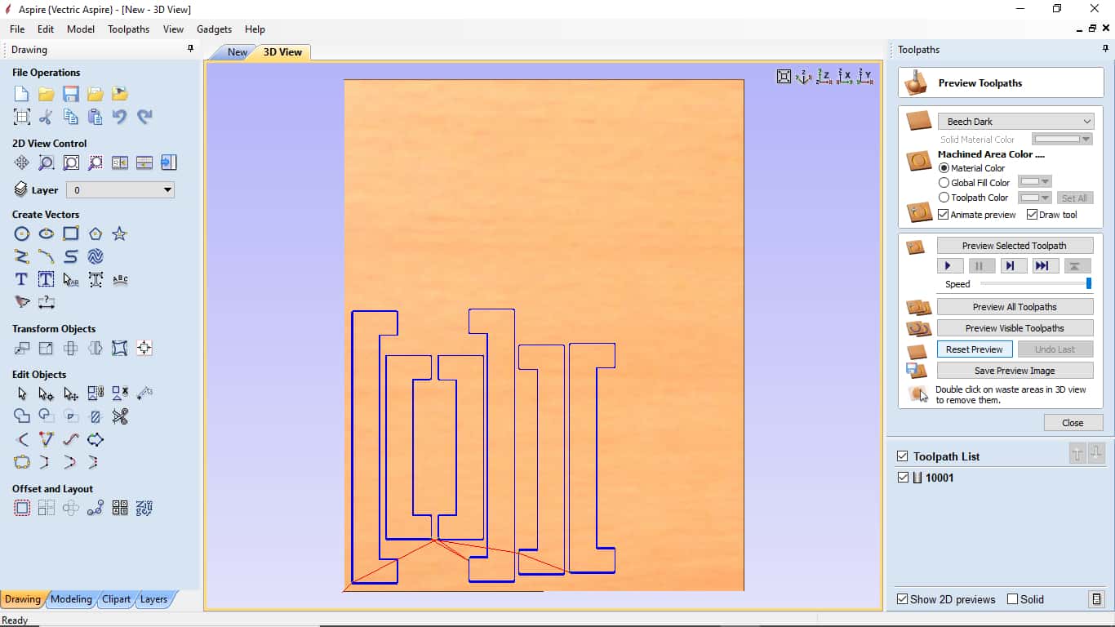Create a new file icon
Viewport: 1115px width, 627px height.
pyautogui.click(x=22, y=94)
